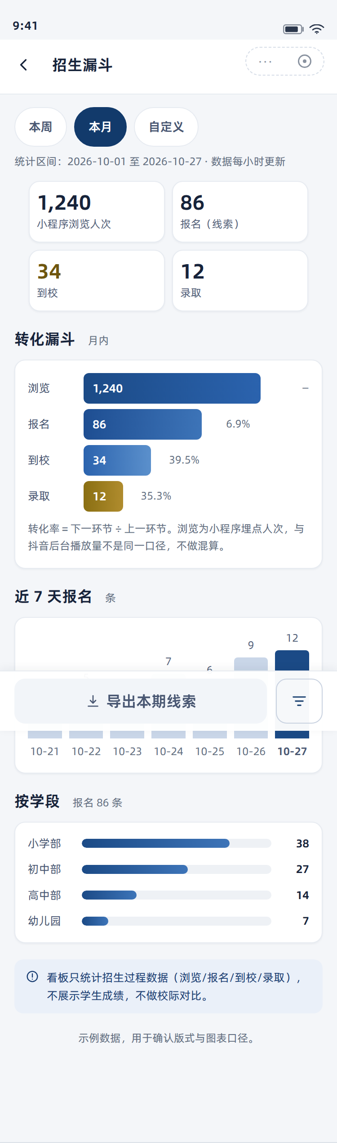Tap the info icon in the notice

tap(32, 976)
